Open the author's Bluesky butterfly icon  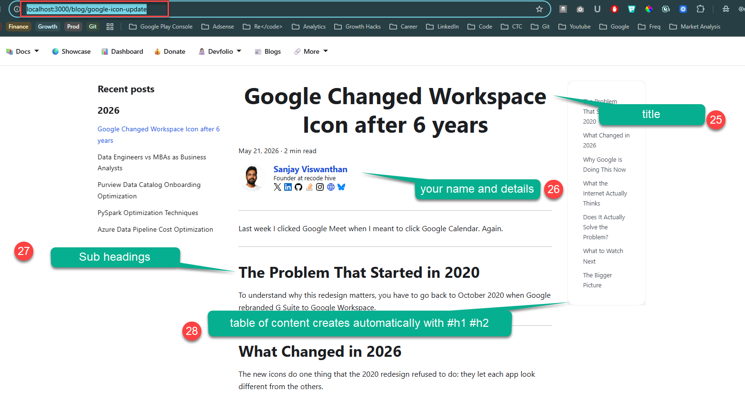pos(341,187)
